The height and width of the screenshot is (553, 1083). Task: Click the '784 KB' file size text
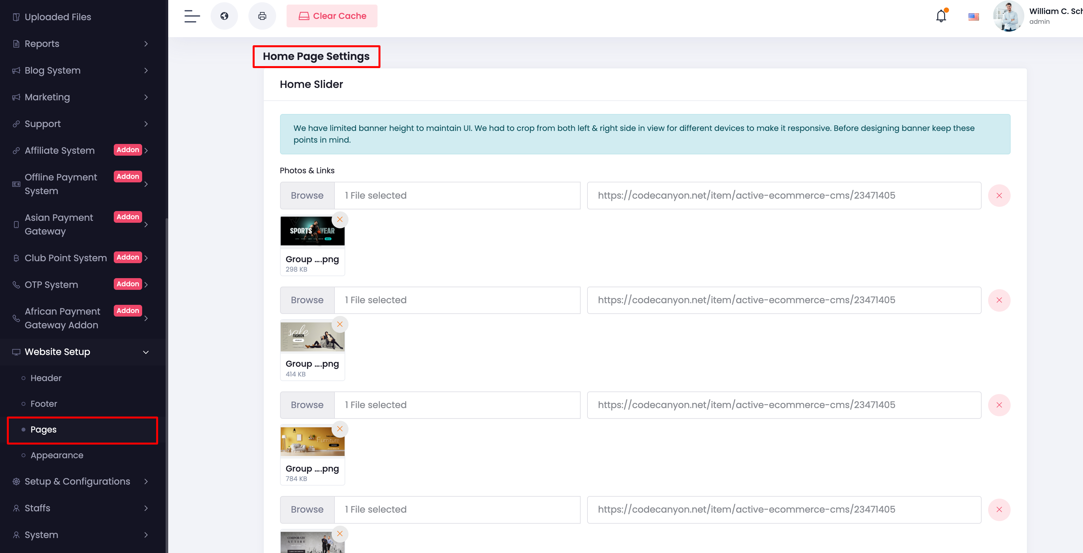(x=296, y=479)
